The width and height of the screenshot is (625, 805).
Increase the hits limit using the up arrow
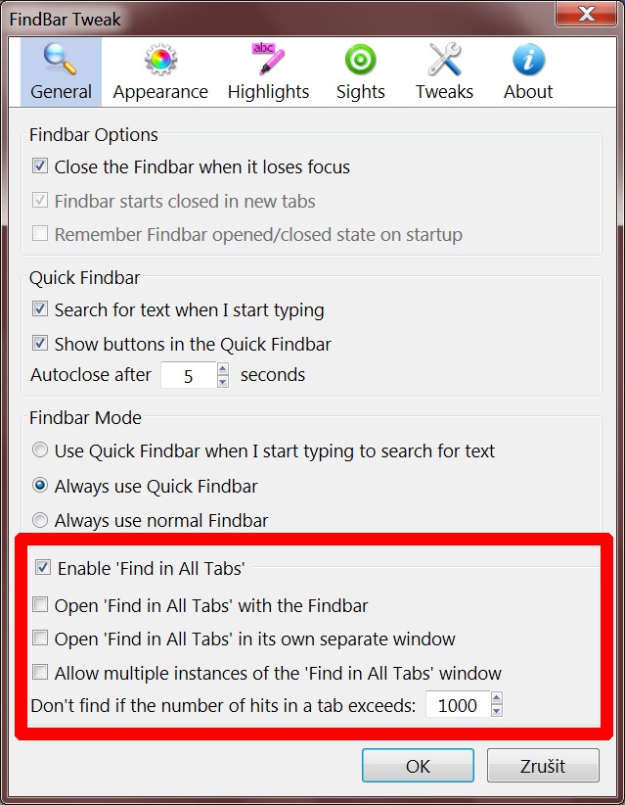[x=497, y=698]
